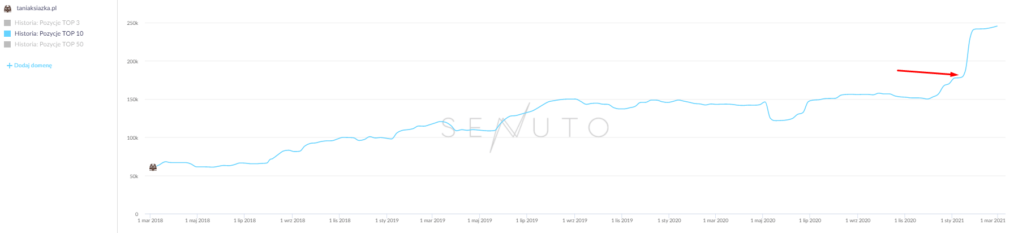Toggle the Historia: Pozycje TOP 3 series

pos(47,23)
